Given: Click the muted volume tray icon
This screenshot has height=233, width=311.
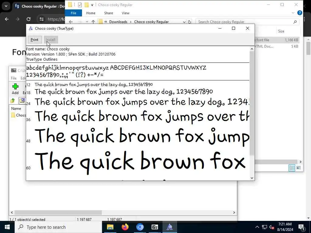Looking at the screenshot, I should (272, 227).
